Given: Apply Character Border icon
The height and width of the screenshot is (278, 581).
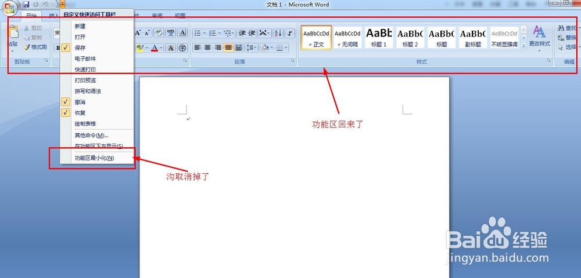Looking at the screenshot, I should (182, 33).
